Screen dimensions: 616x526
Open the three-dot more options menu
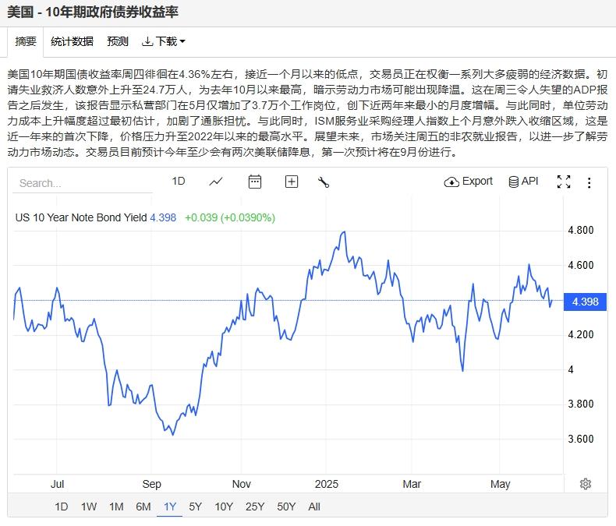point(589,182)
